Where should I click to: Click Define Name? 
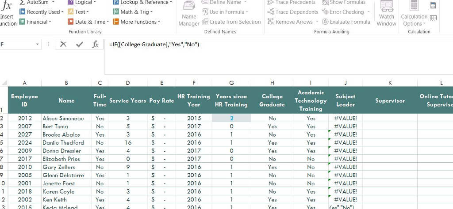[x=224, y=2]
